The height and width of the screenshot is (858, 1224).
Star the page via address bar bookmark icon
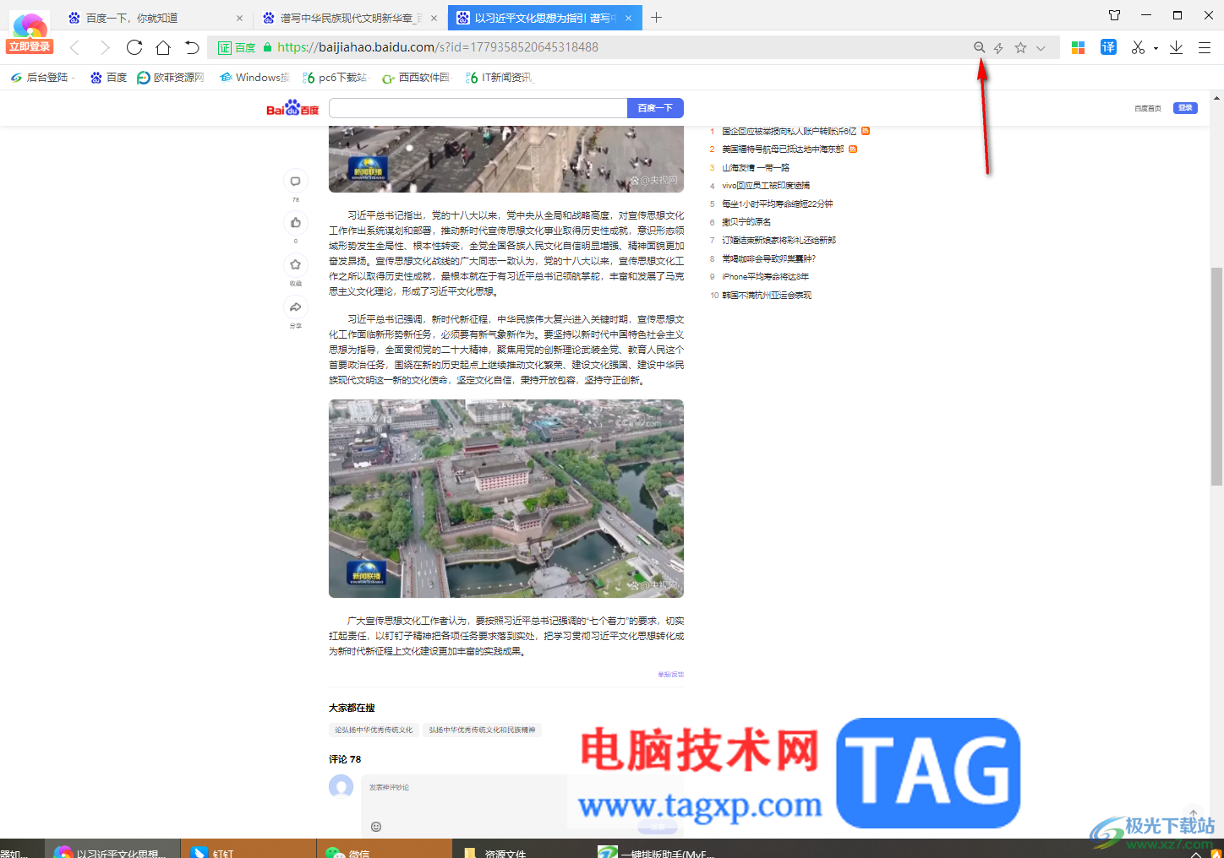[1020, 47]
